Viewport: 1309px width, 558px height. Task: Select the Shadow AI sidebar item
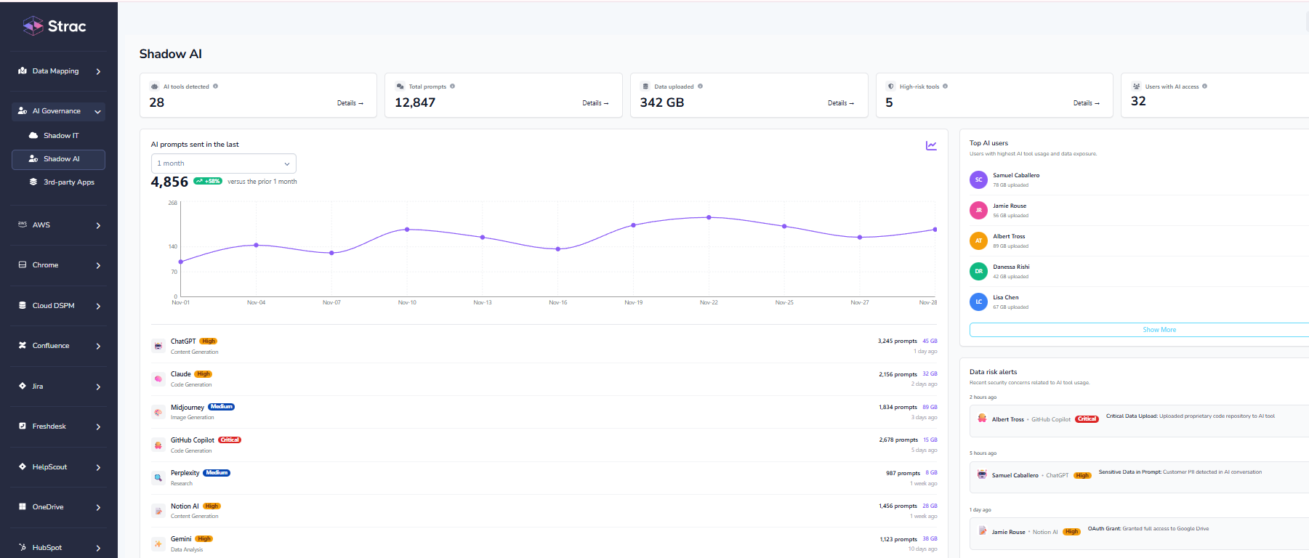[x=59, y=159]
